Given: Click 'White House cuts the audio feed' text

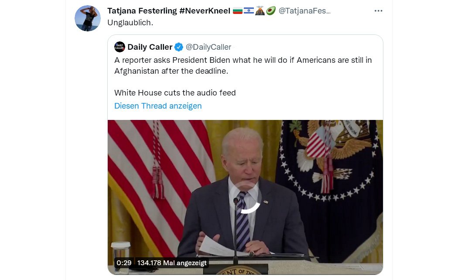Looking at the screenshot, I should [x=175, y=93].
